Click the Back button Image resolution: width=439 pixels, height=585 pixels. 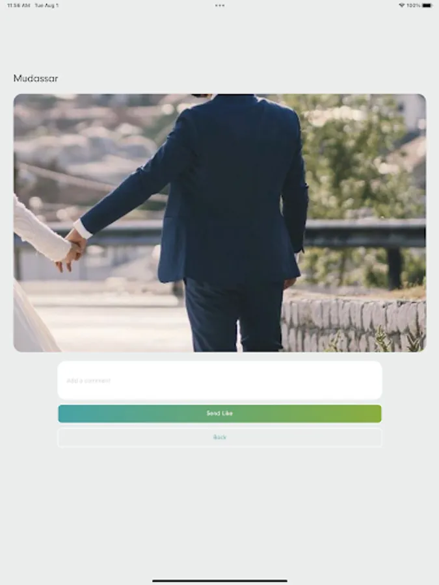pos(220,437)
